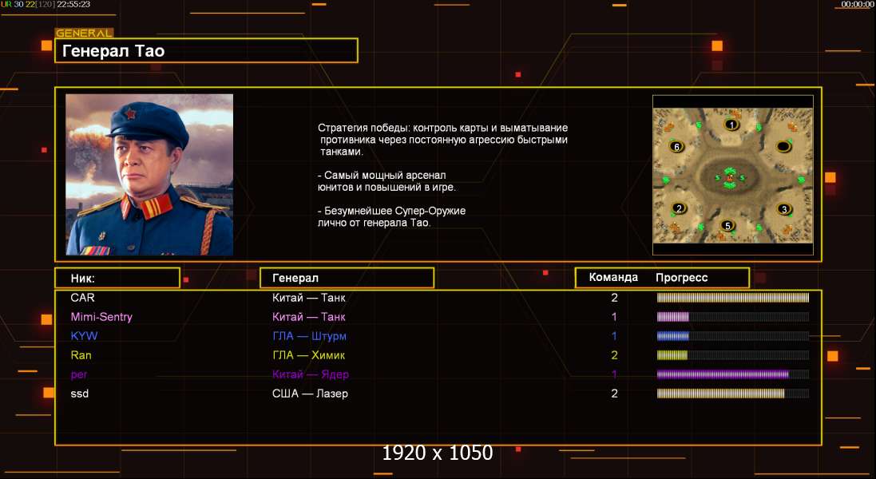The width and height of the screenshot is (876, 479).
Task: Click the Команда column header
Action: tap(613, 278)
